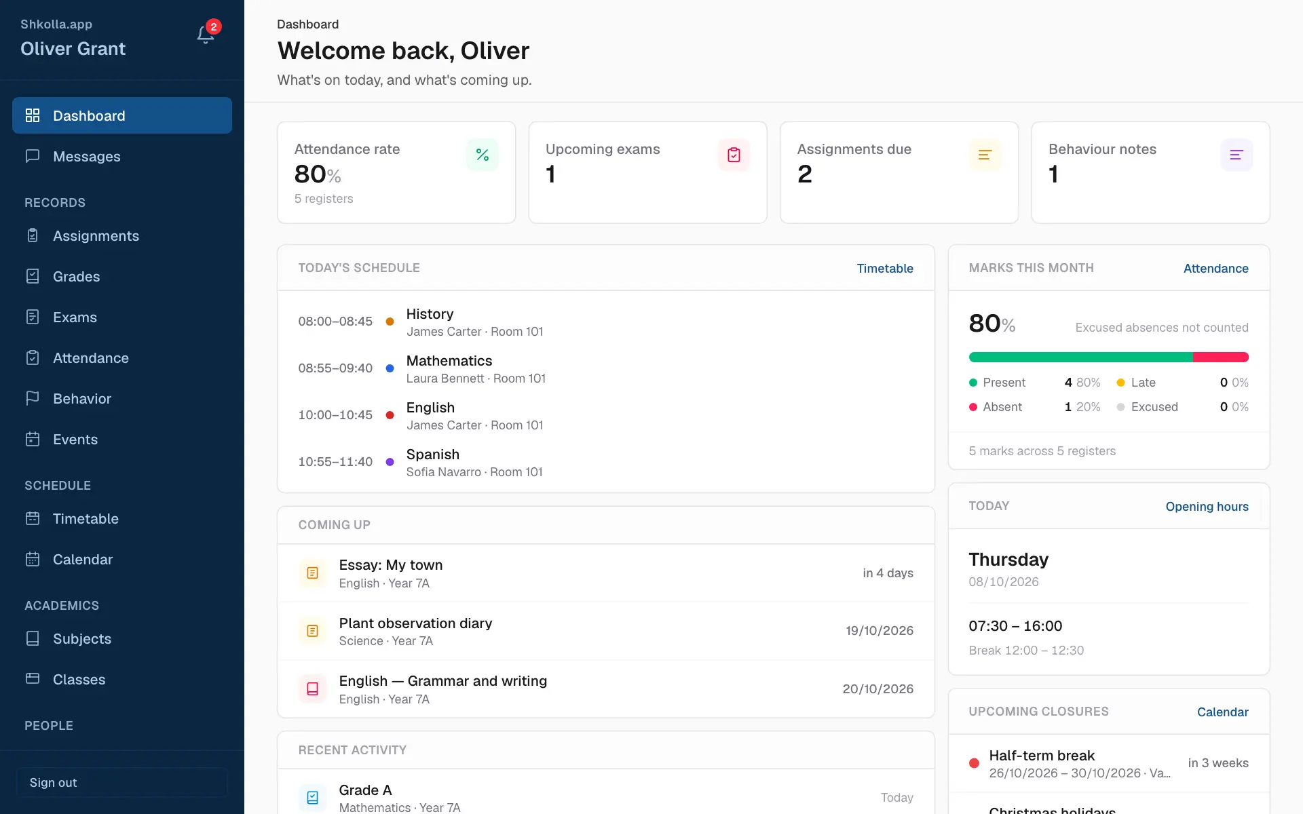Open the Half-term break closure entry
1303x814 pixels.
point(1109,763)
